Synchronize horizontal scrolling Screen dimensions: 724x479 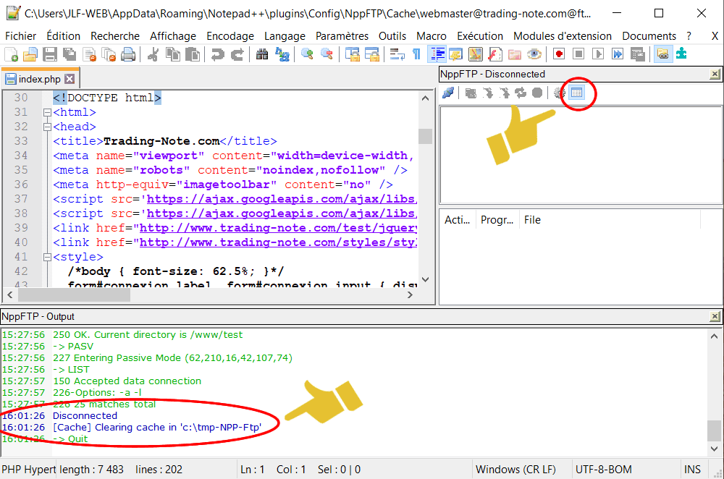point(371,54)
